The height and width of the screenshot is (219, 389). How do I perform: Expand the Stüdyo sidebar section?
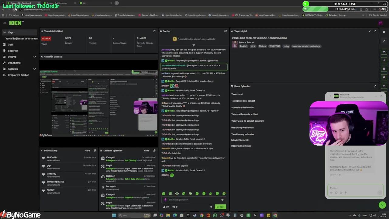click(34, 57)
